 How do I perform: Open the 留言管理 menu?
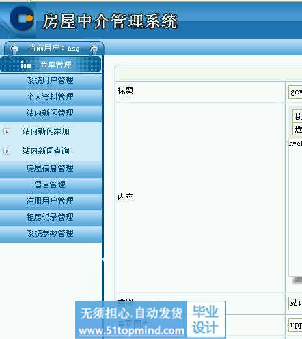[50, 185]
